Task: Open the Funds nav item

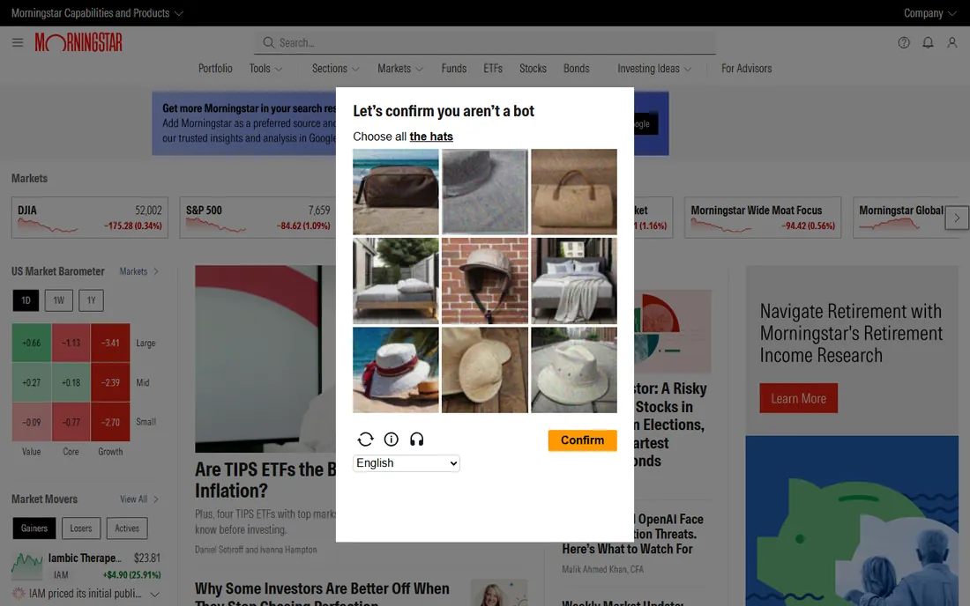Action: 454,69
